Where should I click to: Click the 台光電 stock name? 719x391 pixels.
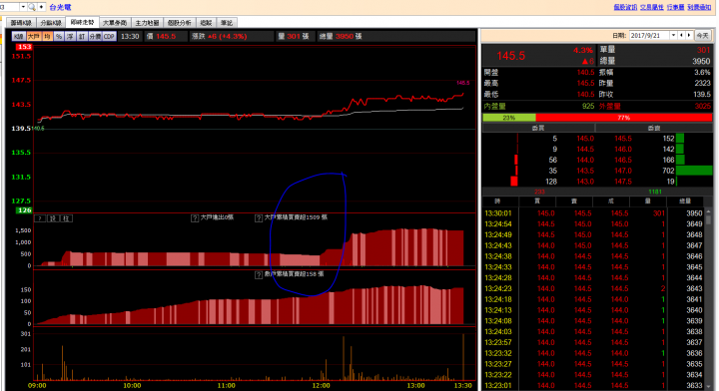tap(61, 7)
